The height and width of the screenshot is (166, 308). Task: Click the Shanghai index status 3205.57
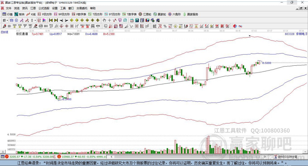tap(14, 157)
